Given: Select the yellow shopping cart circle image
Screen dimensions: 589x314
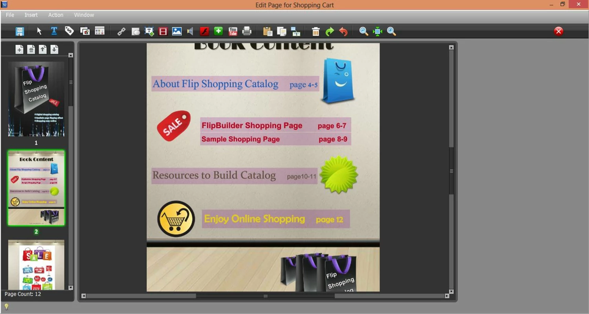Looking at the screenshot, I should pos(176,219).
